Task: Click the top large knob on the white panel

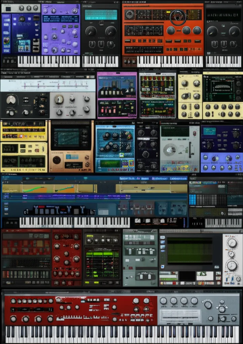Action: pyautogui.click(x=232, y=243)
